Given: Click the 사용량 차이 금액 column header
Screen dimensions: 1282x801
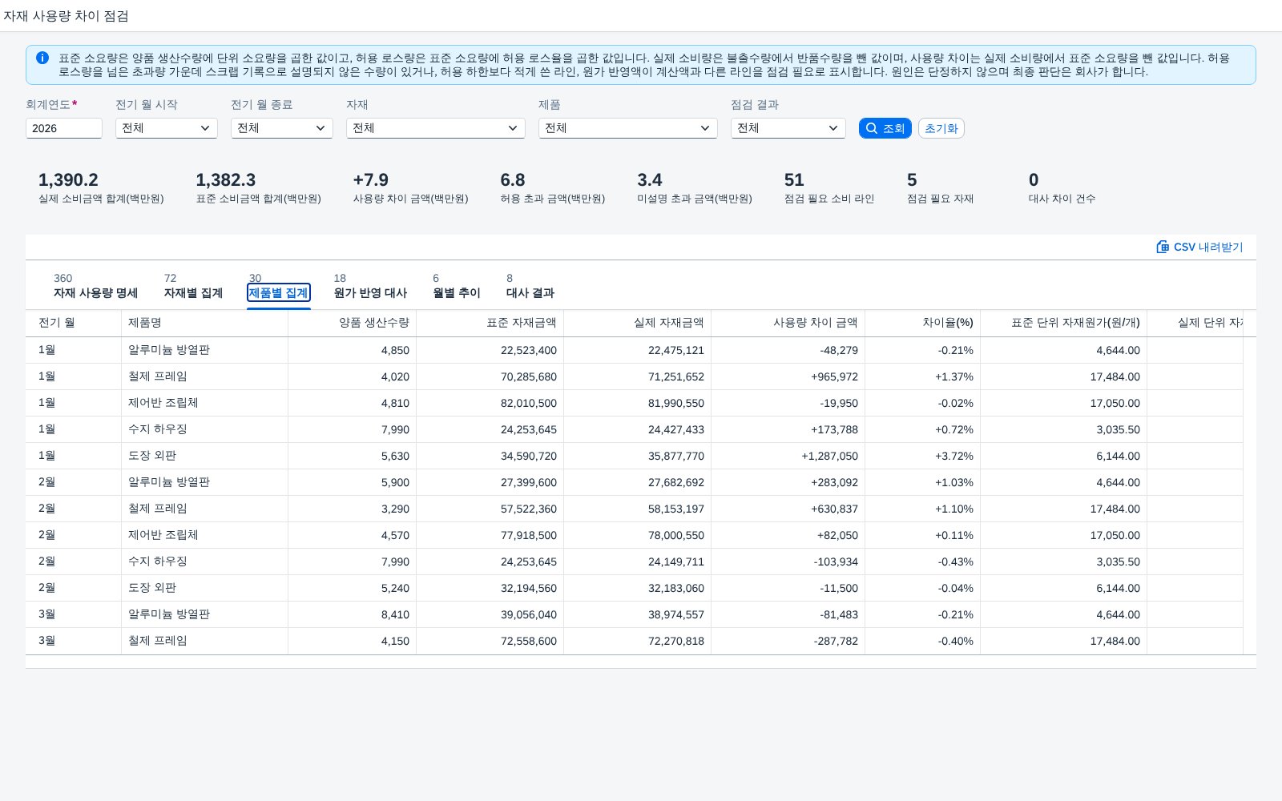Looking at the screenshot, I should (788, 323).
